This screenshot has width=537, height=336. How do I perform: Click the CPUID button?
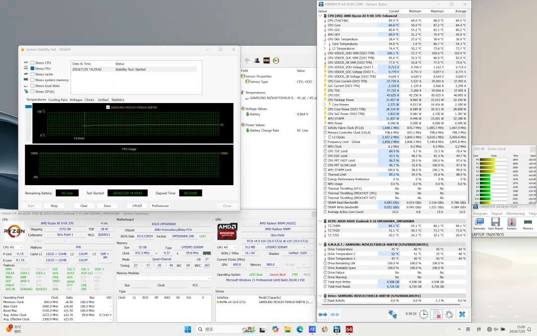[x=137, y=206]
